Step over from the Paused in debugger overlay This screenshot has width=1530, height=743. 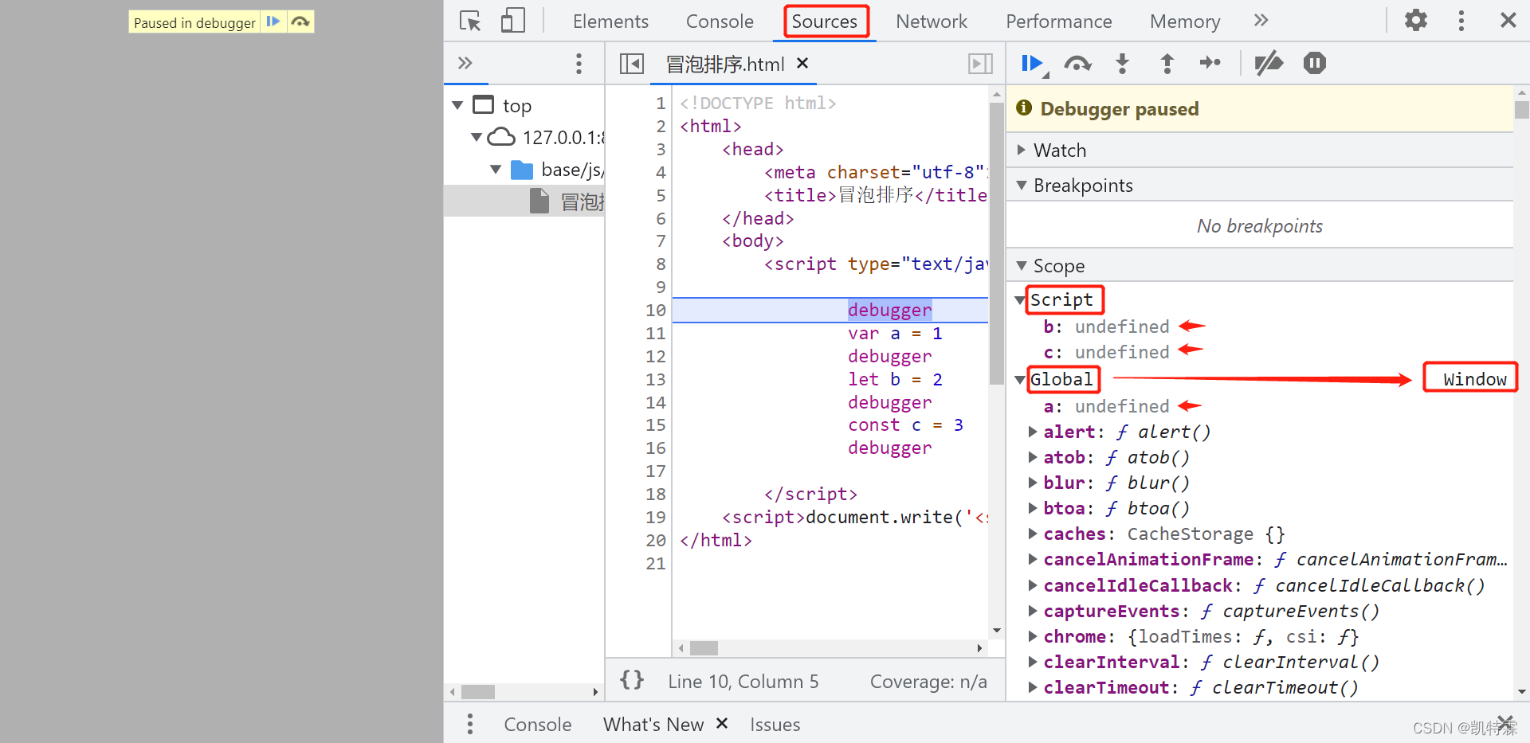tap(300, 22)
